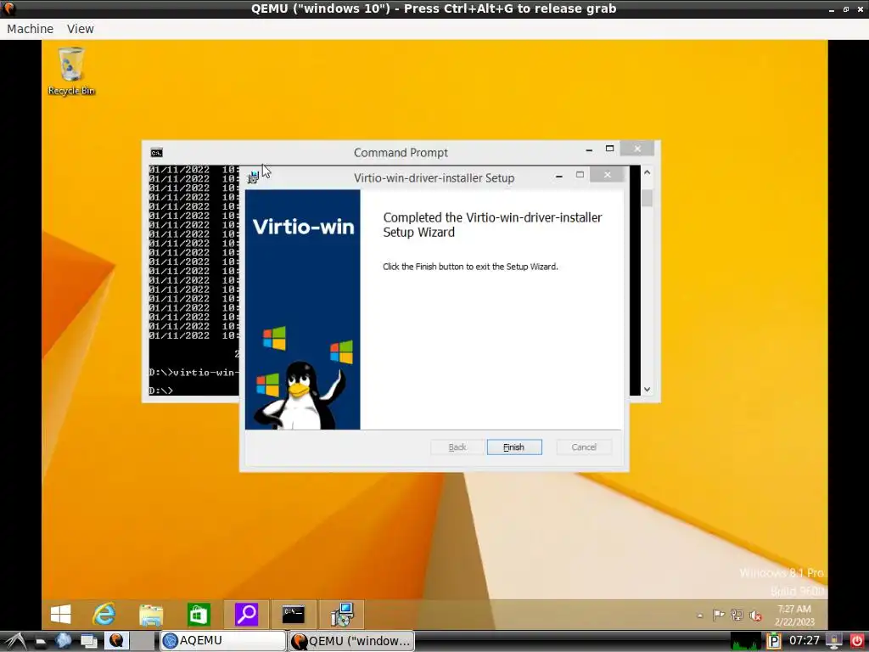Close the Virtio-win installer Setup window

608,175
